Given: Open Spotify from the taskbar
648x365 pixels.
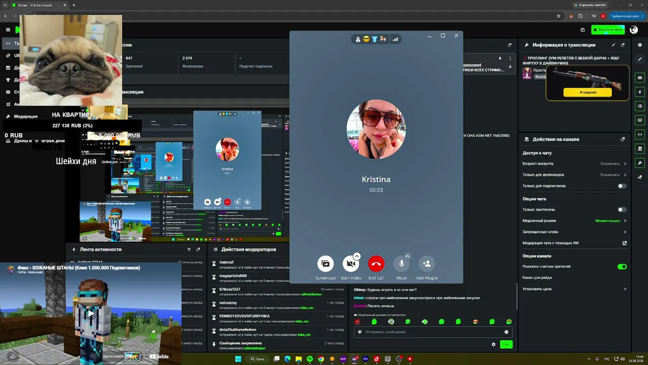Looking at the screenshot, I should [310, 359].
